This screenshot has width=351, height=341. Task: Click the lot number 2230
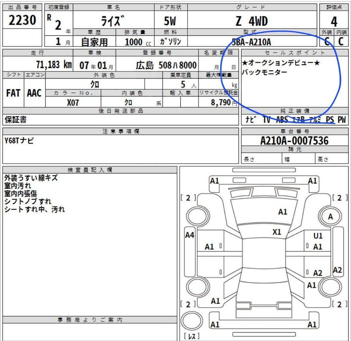coord(22,20)
